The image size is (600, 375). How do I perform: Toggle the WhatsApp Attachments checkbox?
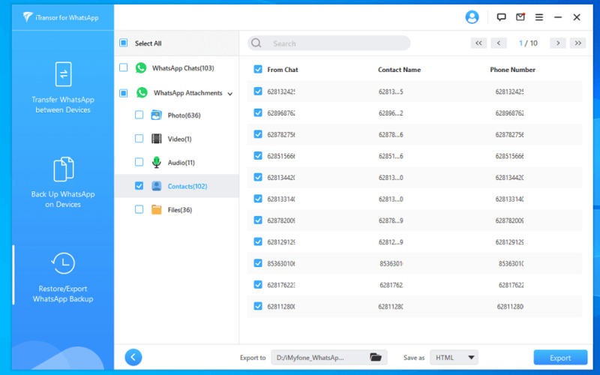(123, 93)
